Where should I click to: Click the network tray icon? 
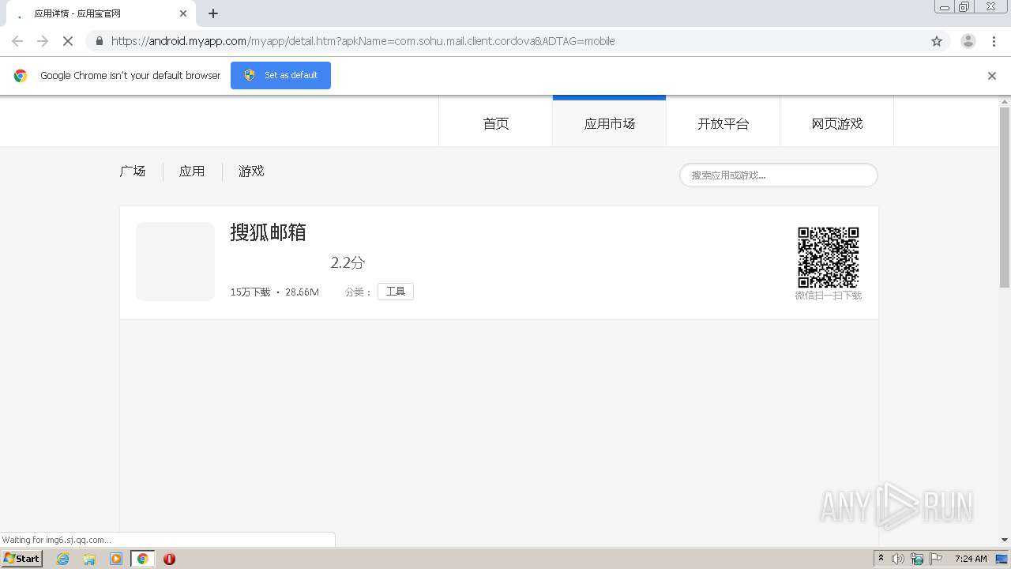point(917,559)
